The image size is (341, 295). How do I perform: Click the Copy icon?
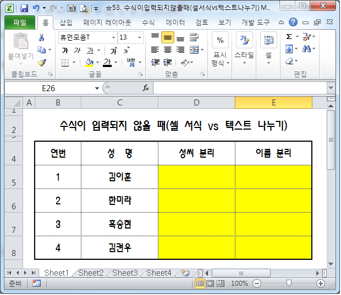coord(42,50)
